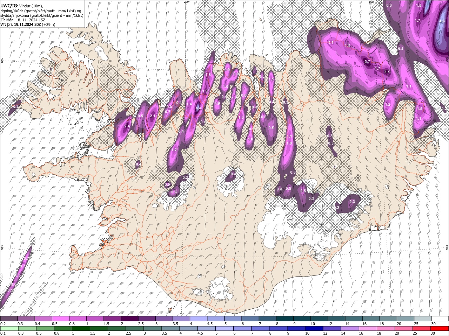Viewport: 449px width, 336px height.
Task: Click the 2.7 precipitation value in northeast Iceland
Action: point(367,62)
